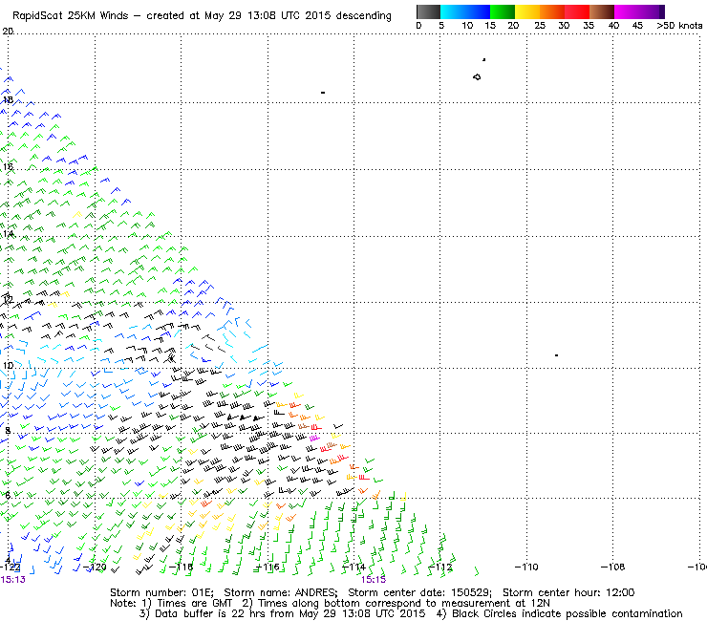Screen dimensions: 707x621
Task: Click the yellow 20-25 knots legend swatch
Action: (527, 11)
